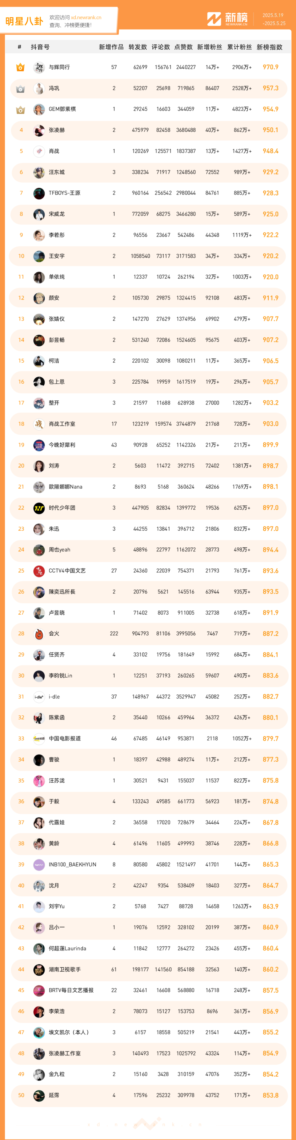Click the 970.9 index score
This screenshot has height=1140, width=296.
pyautogui.click(x=270, y=67)
